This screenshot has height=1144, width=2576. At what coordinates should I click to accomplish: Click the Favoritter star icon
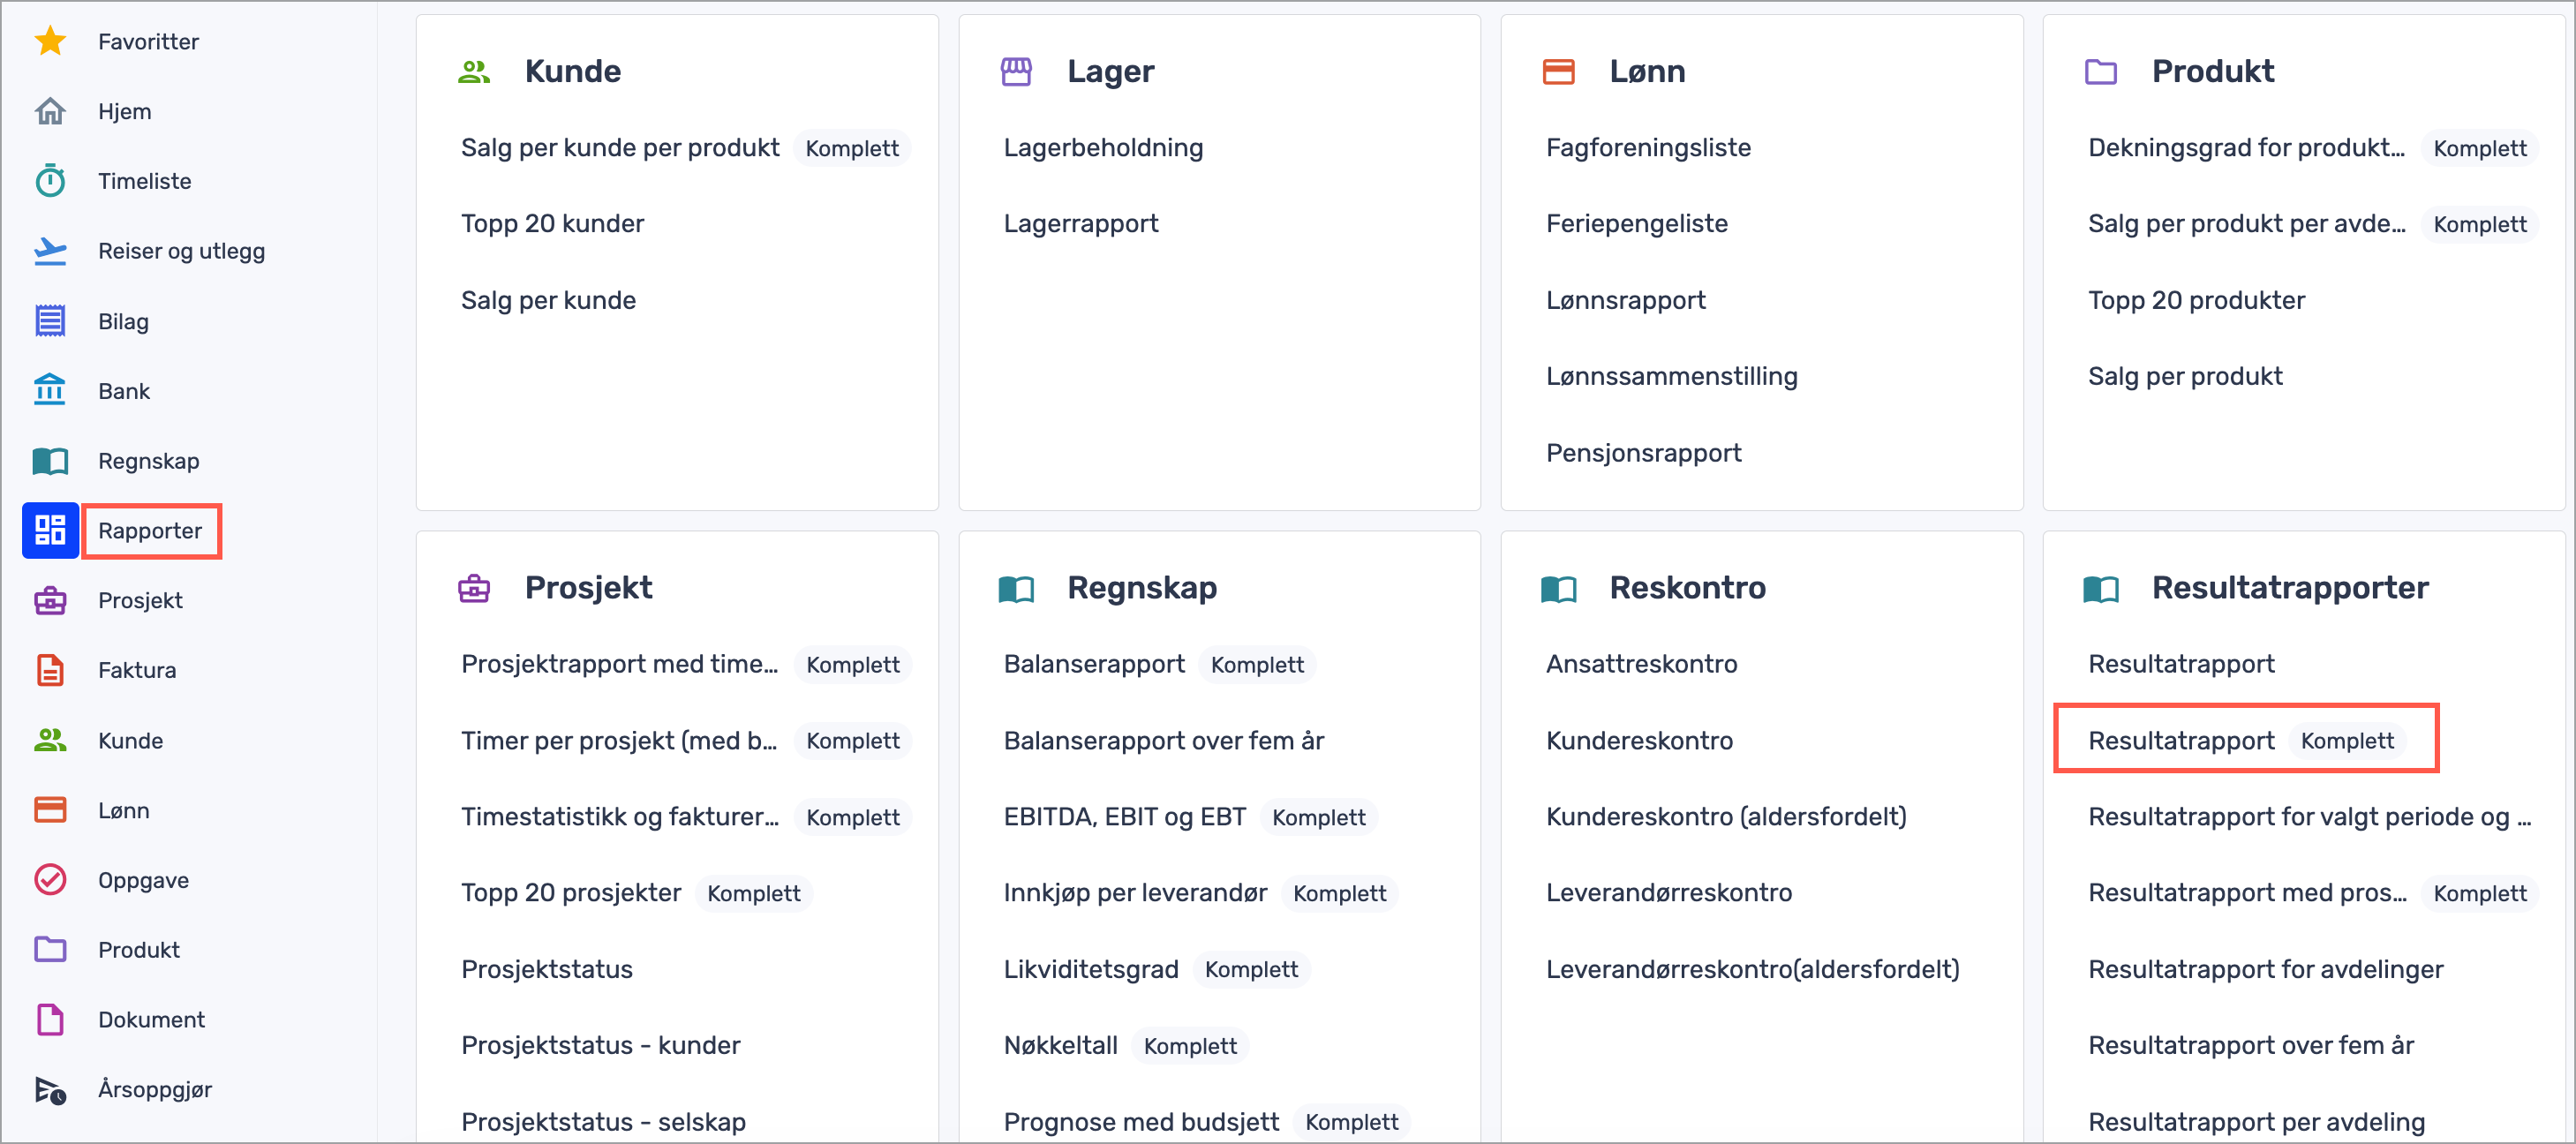point(50,41)
